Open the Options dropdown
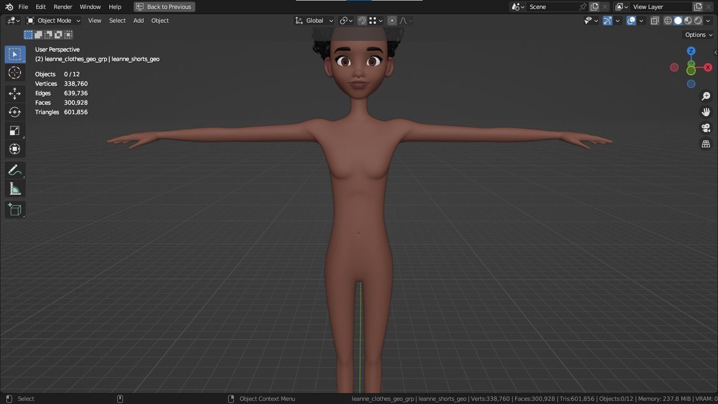Viewport: 718px width, 404px height. pyautogui.click(x=699, y=35)
